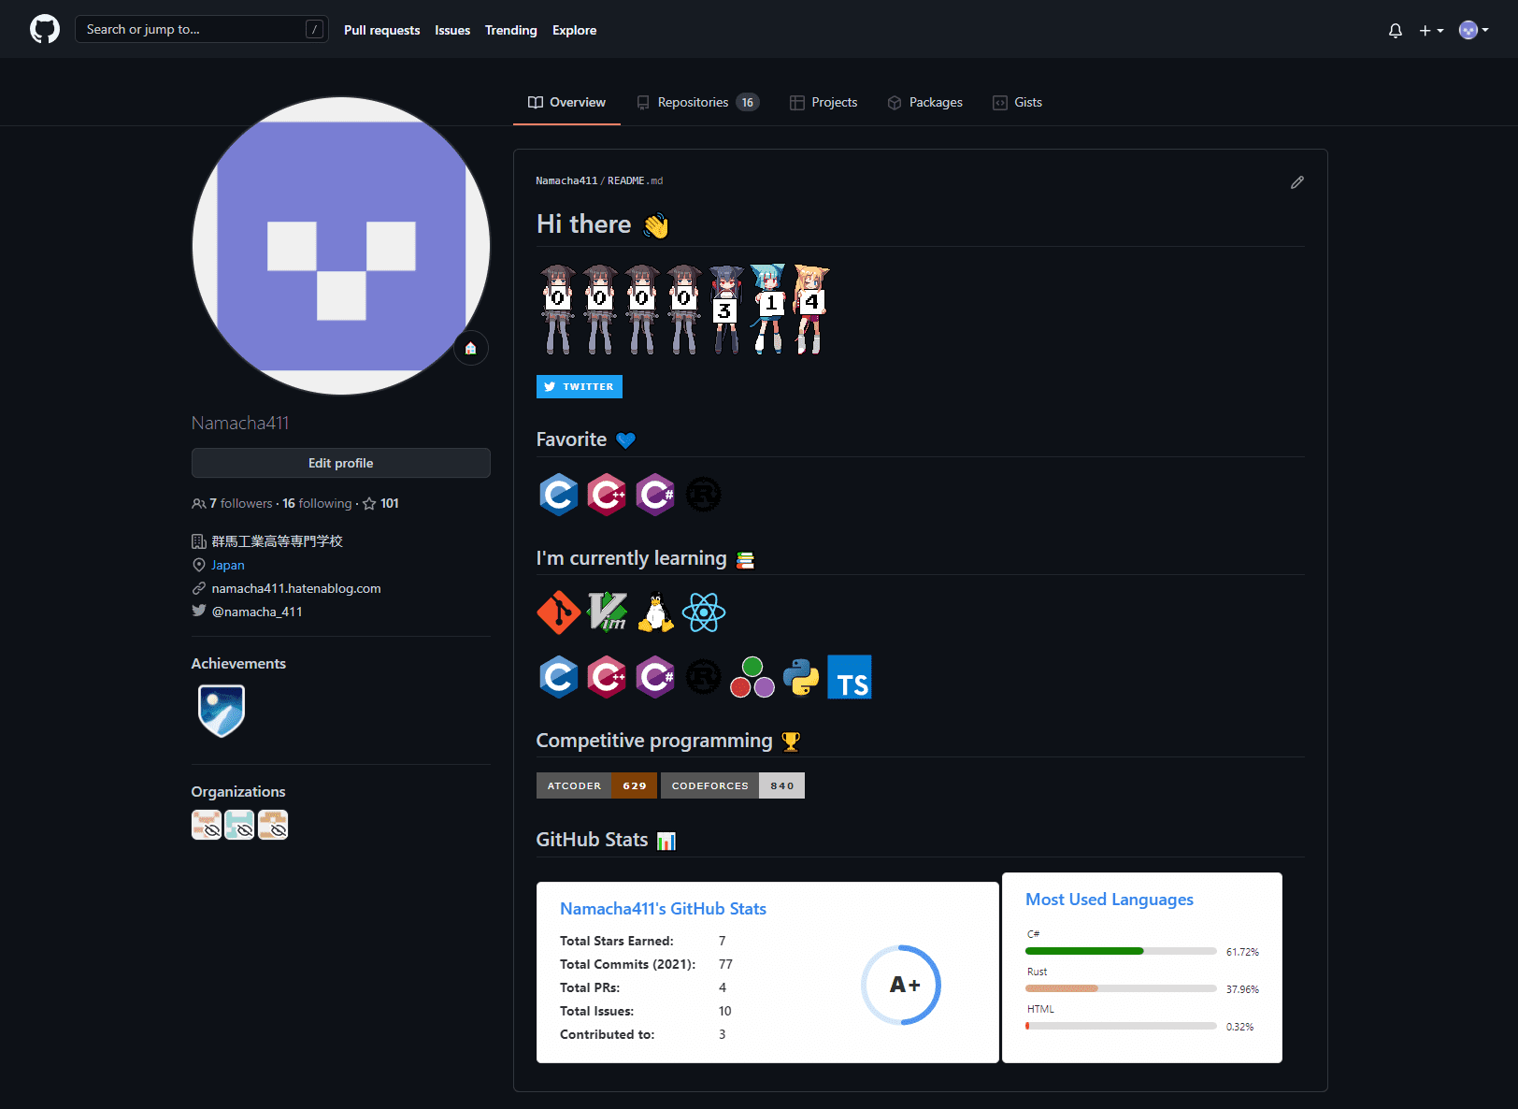Viewport: 1518px width, 1109px height.
Task: Click the Edit profile button
Action: pos(341,463)
